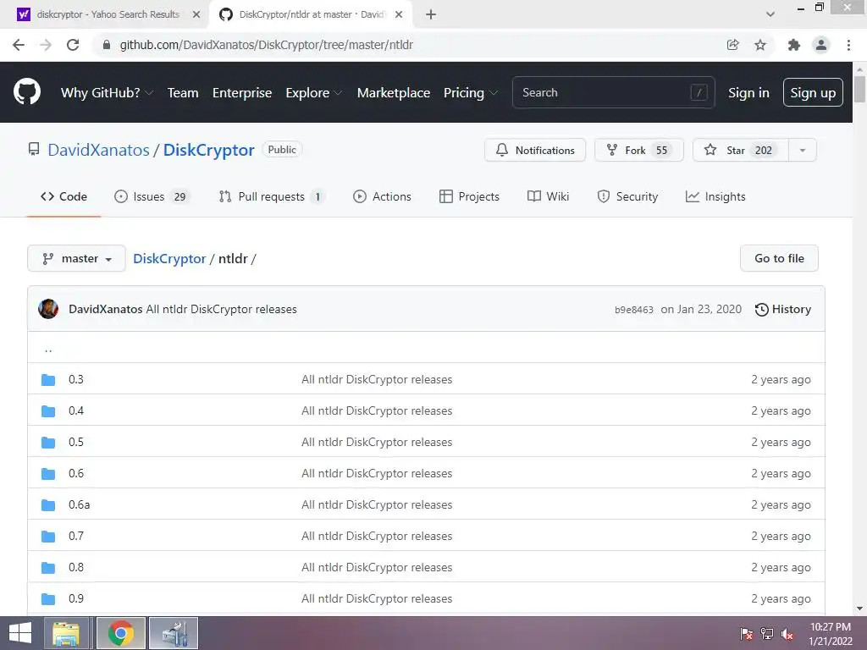Viewport: 867px width, 650px height.
Task: Click the browser forward arrow
Action: coord(46,45)
